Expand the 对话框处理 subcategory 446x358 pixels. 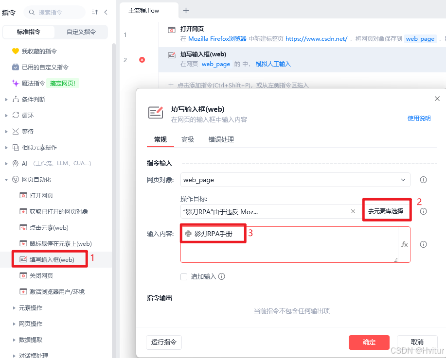point(14,356)
